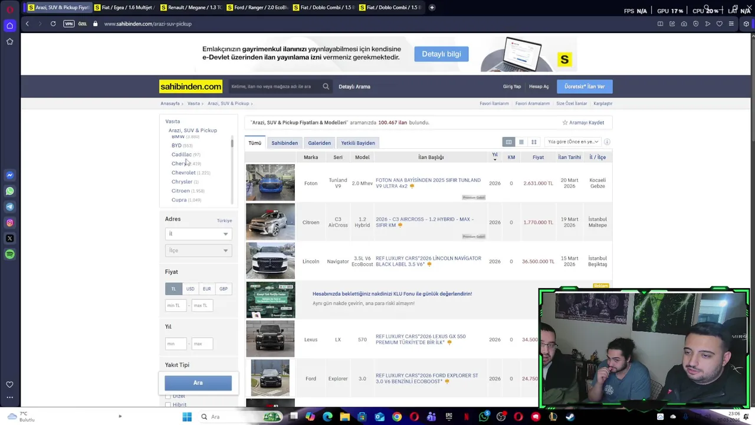This screenshot has height=425, width=755.
Task: Click the Ücretsiz İlan Ver button
Action: point(585,86)
